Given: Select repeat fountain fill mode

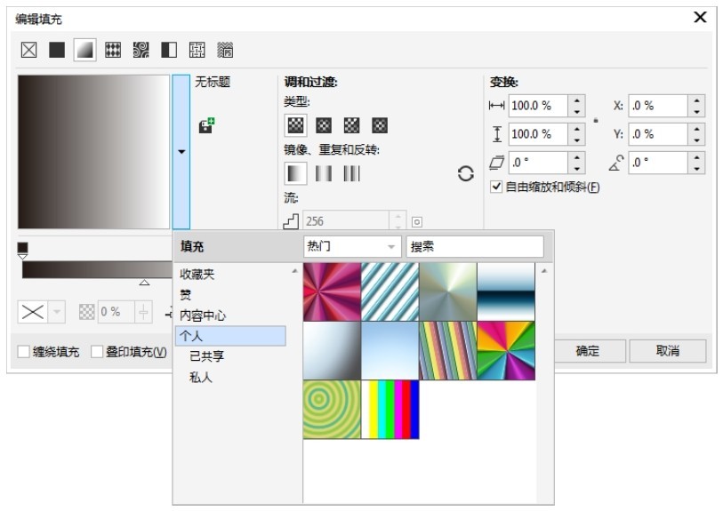Looking at the screenshot, I should 352,173.
